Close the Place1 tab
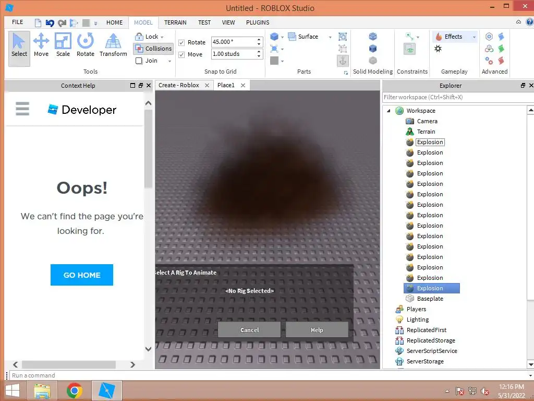534x401 pixels. point(243,85)
